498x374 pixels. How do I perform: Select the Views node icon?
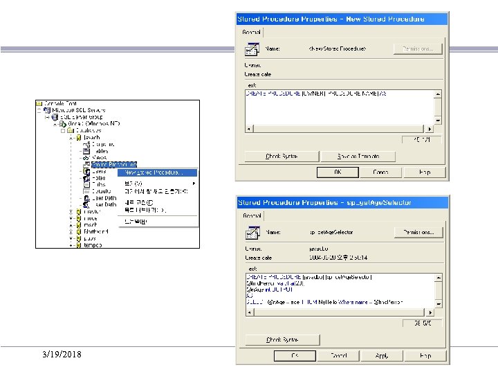86,158
